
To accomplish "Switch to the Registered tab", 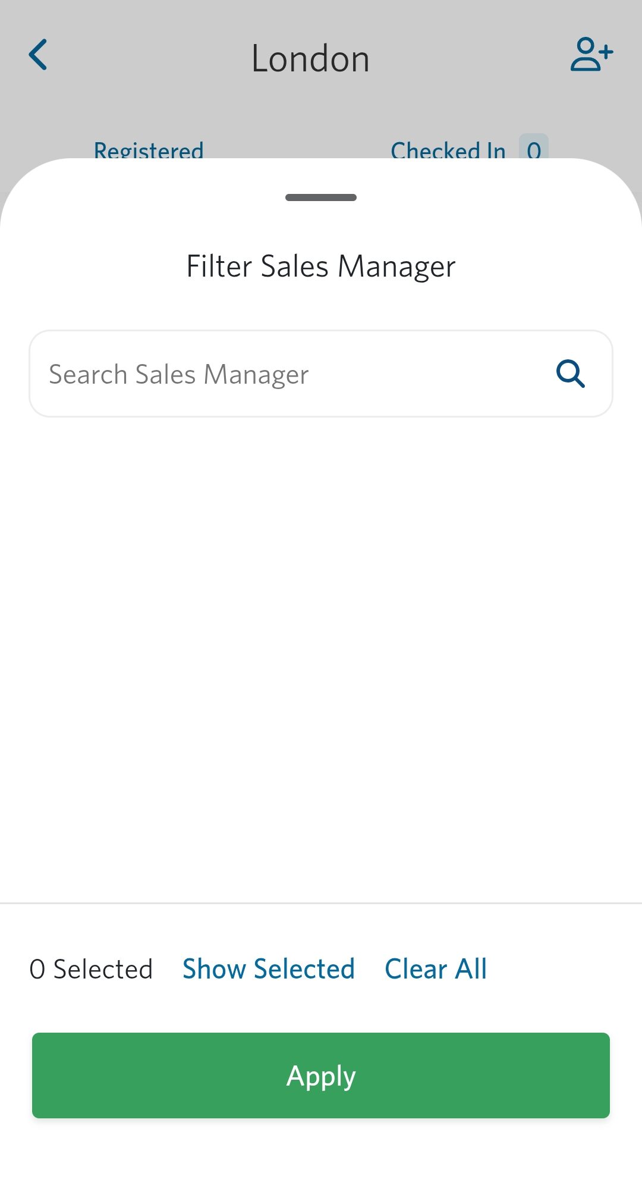I will 149,149.
